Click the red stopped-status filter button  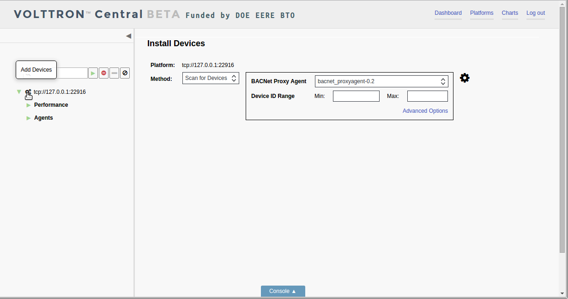pos(104,73)
